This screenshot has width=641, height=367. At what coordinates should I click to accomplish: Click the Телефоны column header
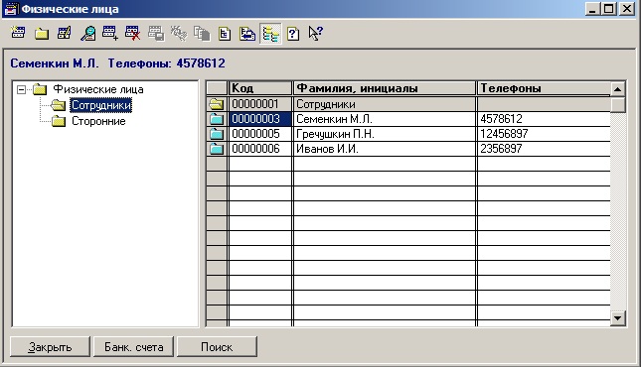[x=544, y=88]
